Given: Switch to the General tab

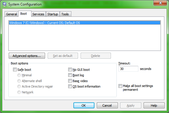Looking at the screenshot, I should click(12, 14).
